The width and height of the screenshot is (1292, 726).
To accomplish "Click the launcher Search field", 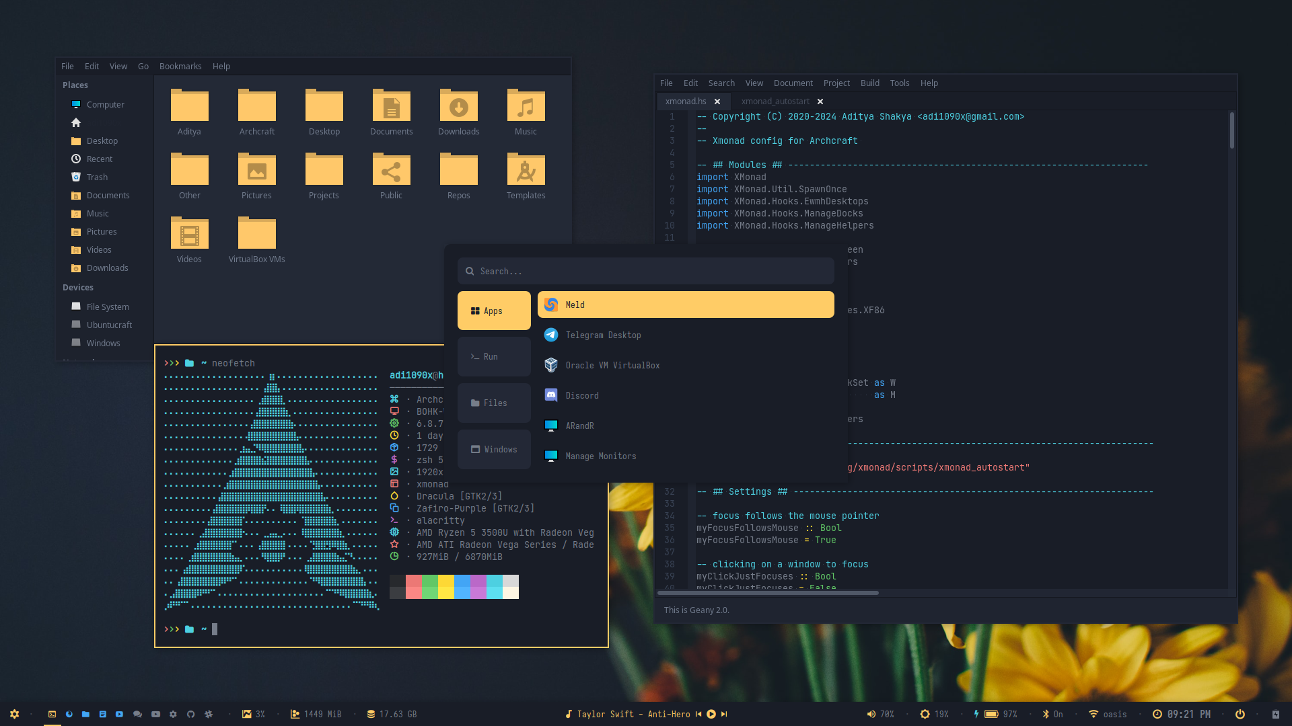I will [x=646, y=271].
